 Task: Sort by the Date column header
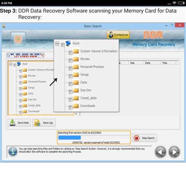tap(148, 63)
